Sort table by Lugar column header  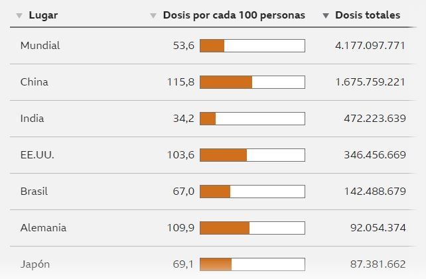click(43, 15)
